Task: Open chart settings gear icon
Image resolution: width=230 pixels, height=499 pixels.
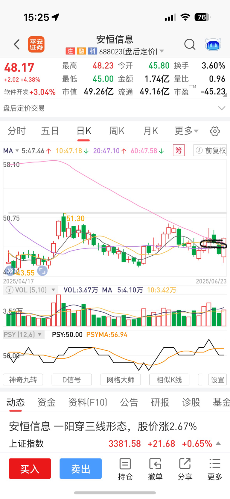Action: tap(215, 131)
